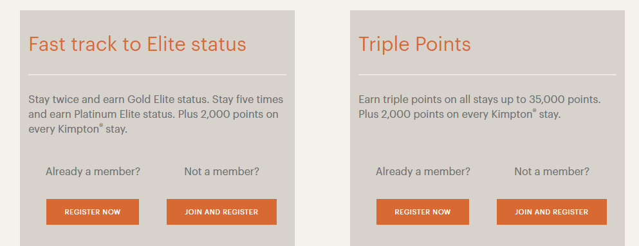Select JOIN AND REGISTER under Fast track to Elite
Screen dimensions: 639x246
point(222,212)
